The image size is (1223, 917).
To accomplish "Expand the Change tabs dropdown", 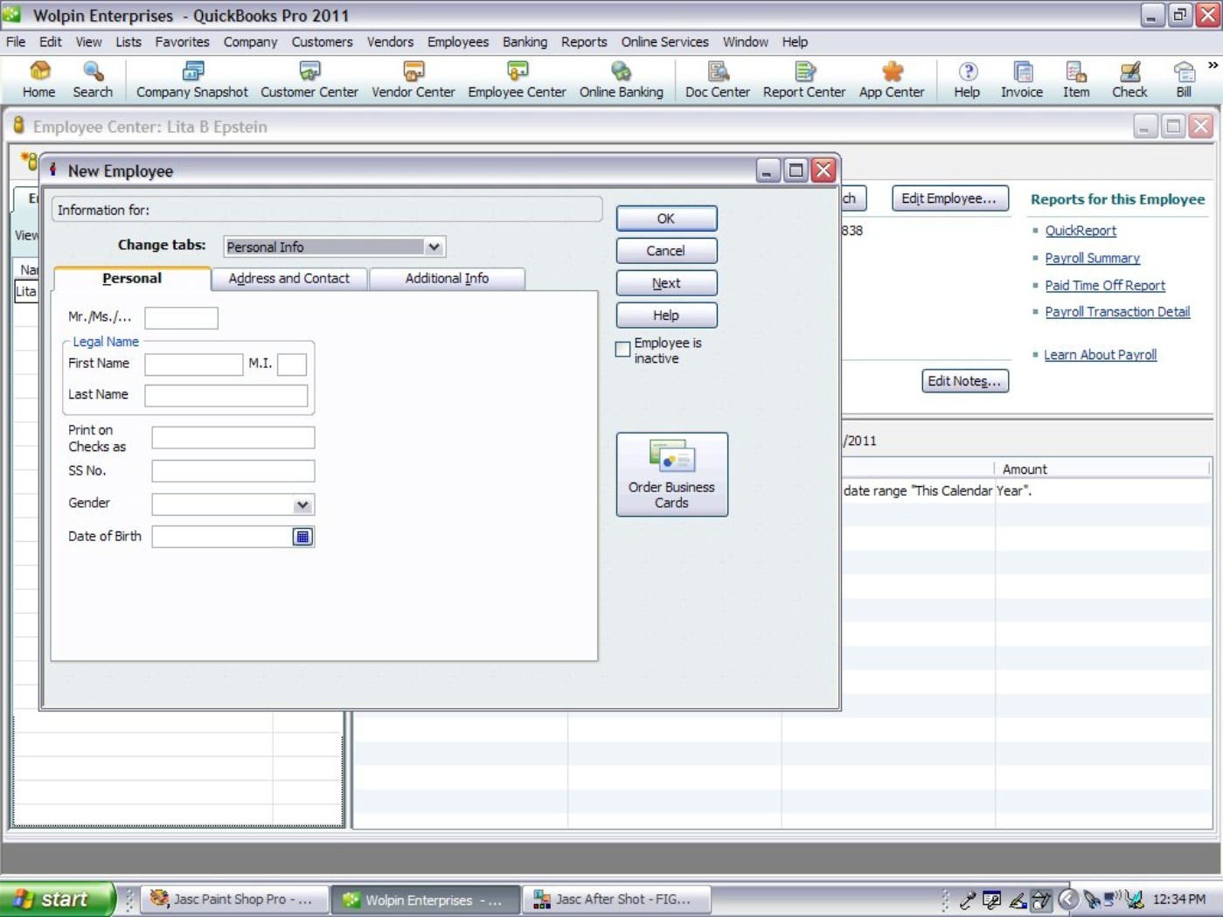I will click(434, 247).
